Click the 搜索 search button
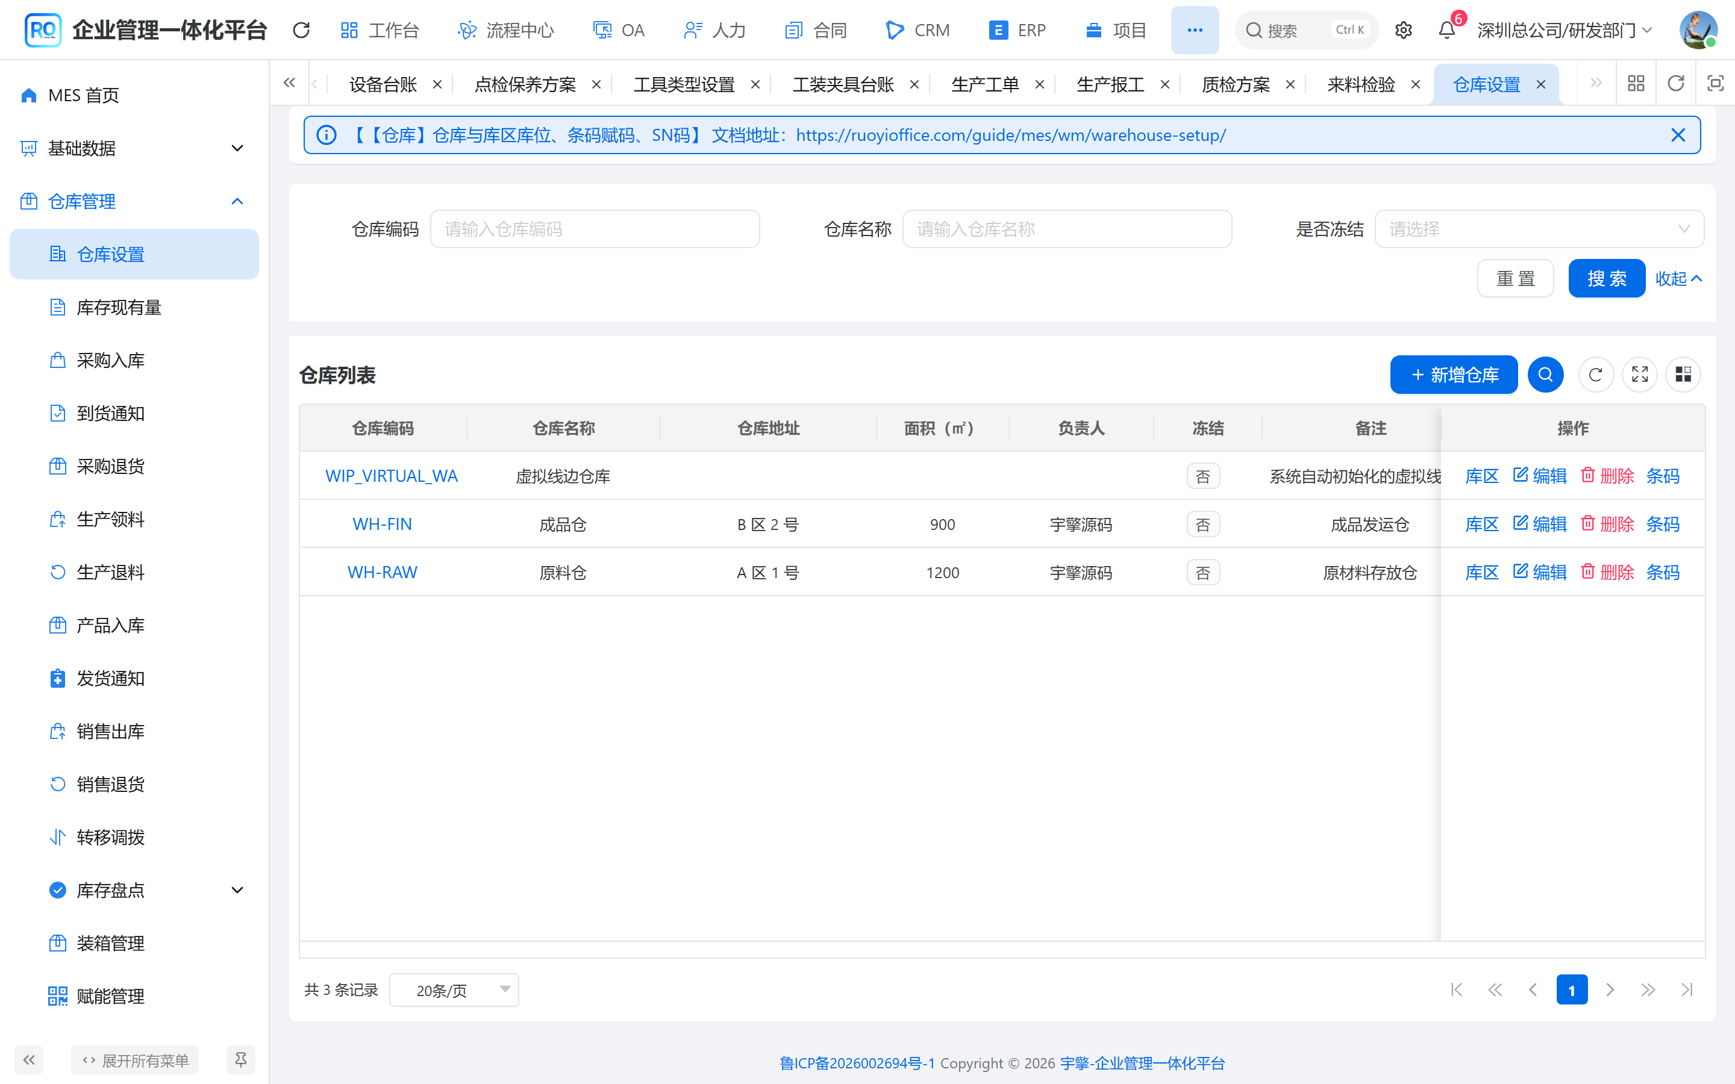Screen dimensions: 1735x1084 point(1606,278)
